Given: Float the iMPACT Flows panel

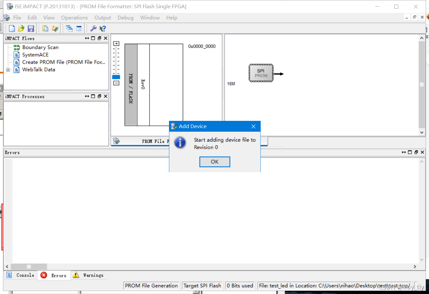Looking at the screenshot, I should pos(99,39).
